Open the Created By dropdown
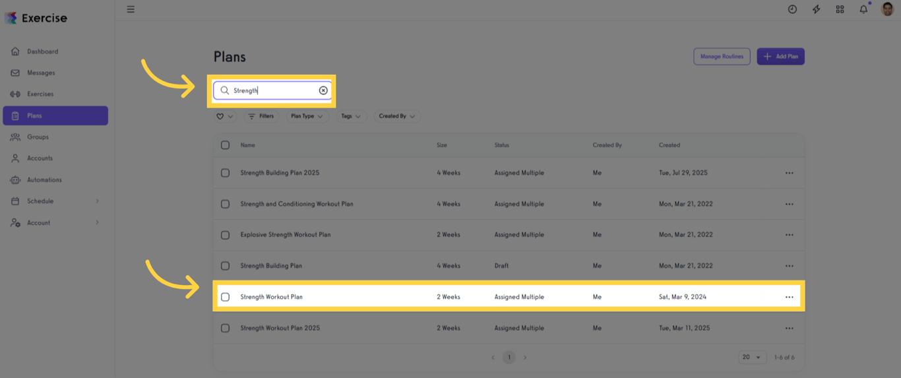This screenshot has height=378, width=901. pyautogui.click(x=397, y=116)
